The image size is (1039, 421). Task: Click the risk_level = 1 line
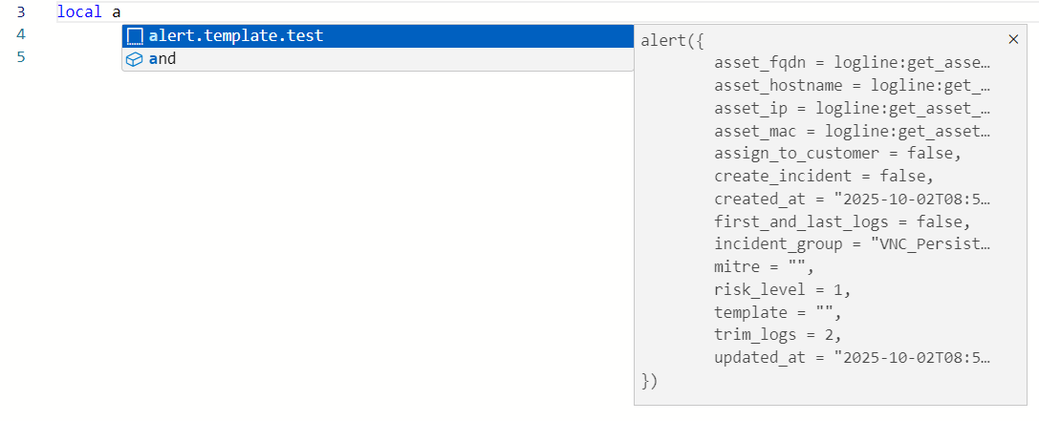(782, 290)
